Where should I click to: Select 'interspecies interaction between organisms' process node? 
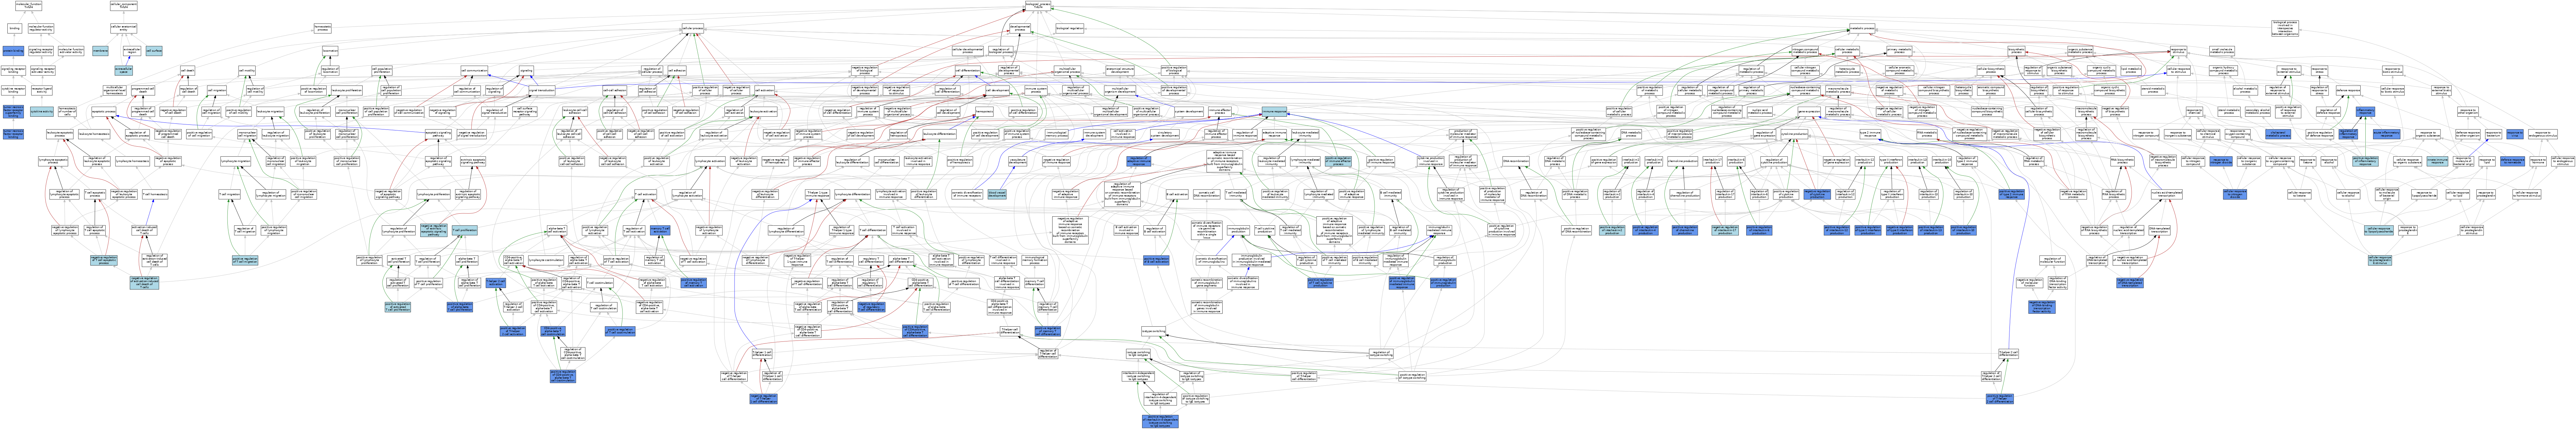tap(2285, 28)
